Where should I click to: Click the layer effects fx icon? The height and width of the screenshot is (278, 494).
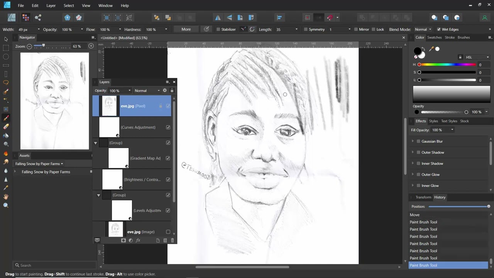point(138,240)
